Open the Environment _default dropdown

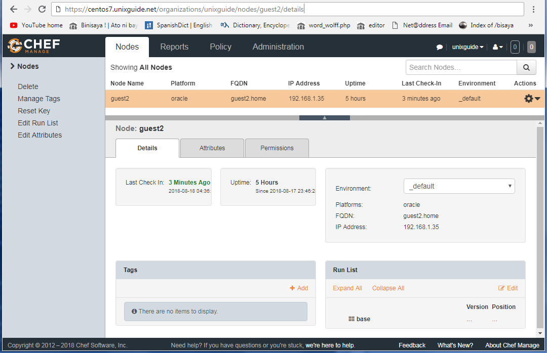[459, 186]
